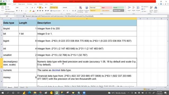Open the Orientation options
This screenshot has width=169, height=95.
click(46, 8)
